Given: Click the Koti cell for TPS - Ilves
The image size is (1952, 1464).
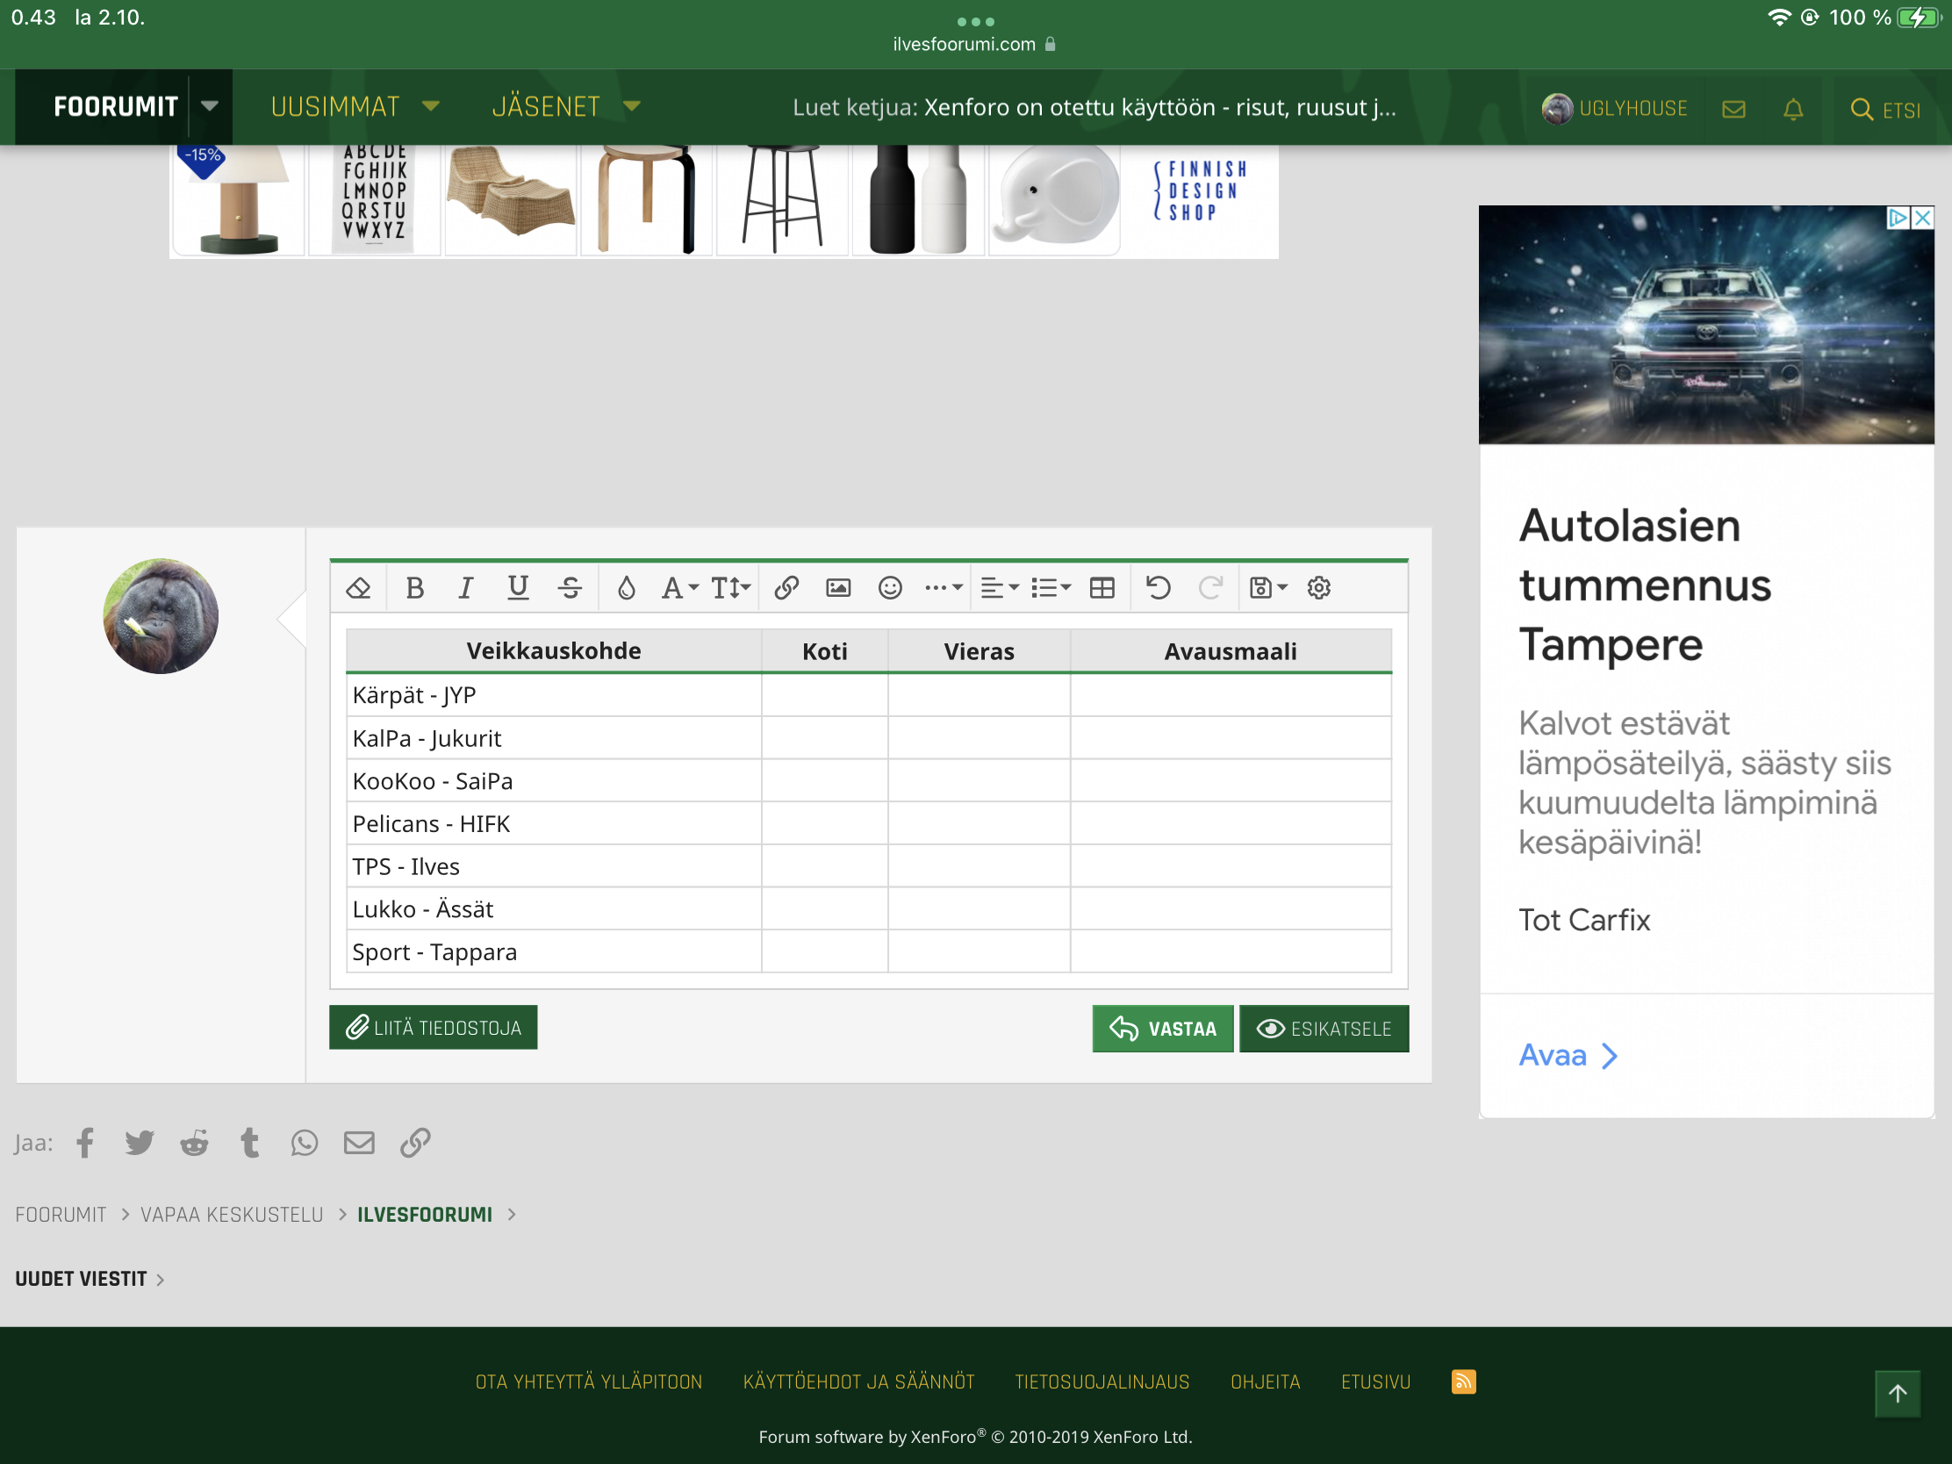Looking at the screenshot, I should 824,866.
